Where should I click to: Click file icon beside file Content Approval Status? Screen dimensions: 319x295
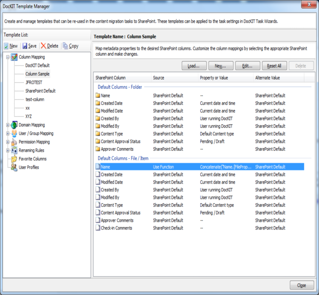[x=98, y=213]
